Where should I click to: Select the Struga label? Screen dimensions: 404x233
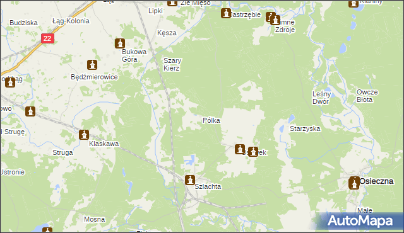pos(62,152)
